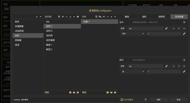Click the 关闭 button
Screen dimensions: 190x103
pyautogui.click(x=178, y=100)
